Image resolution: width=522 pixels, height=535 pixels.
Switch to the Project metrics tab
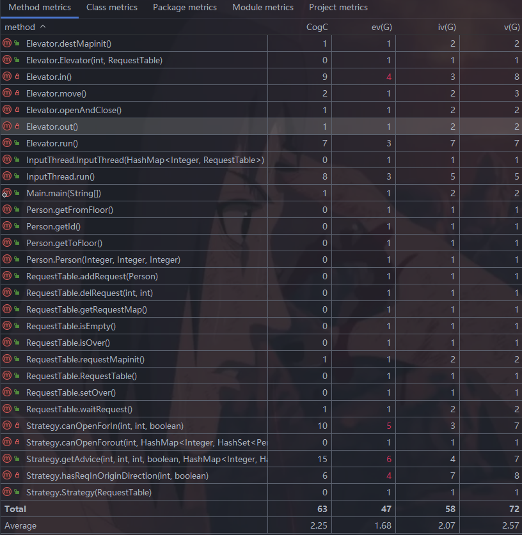tap(338, 8)
